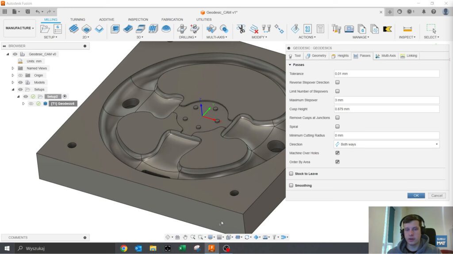Click the Measure icon under Inspect

(407, 29)
